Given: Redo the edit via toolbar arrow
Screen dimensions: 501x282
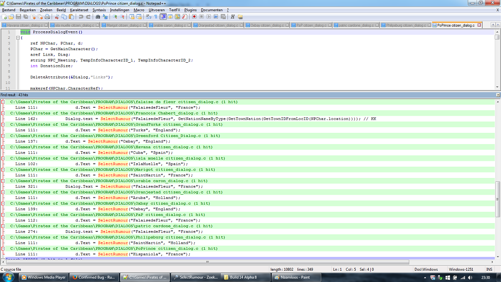Looking at the screenshot, I should click(x=88, y=17).
